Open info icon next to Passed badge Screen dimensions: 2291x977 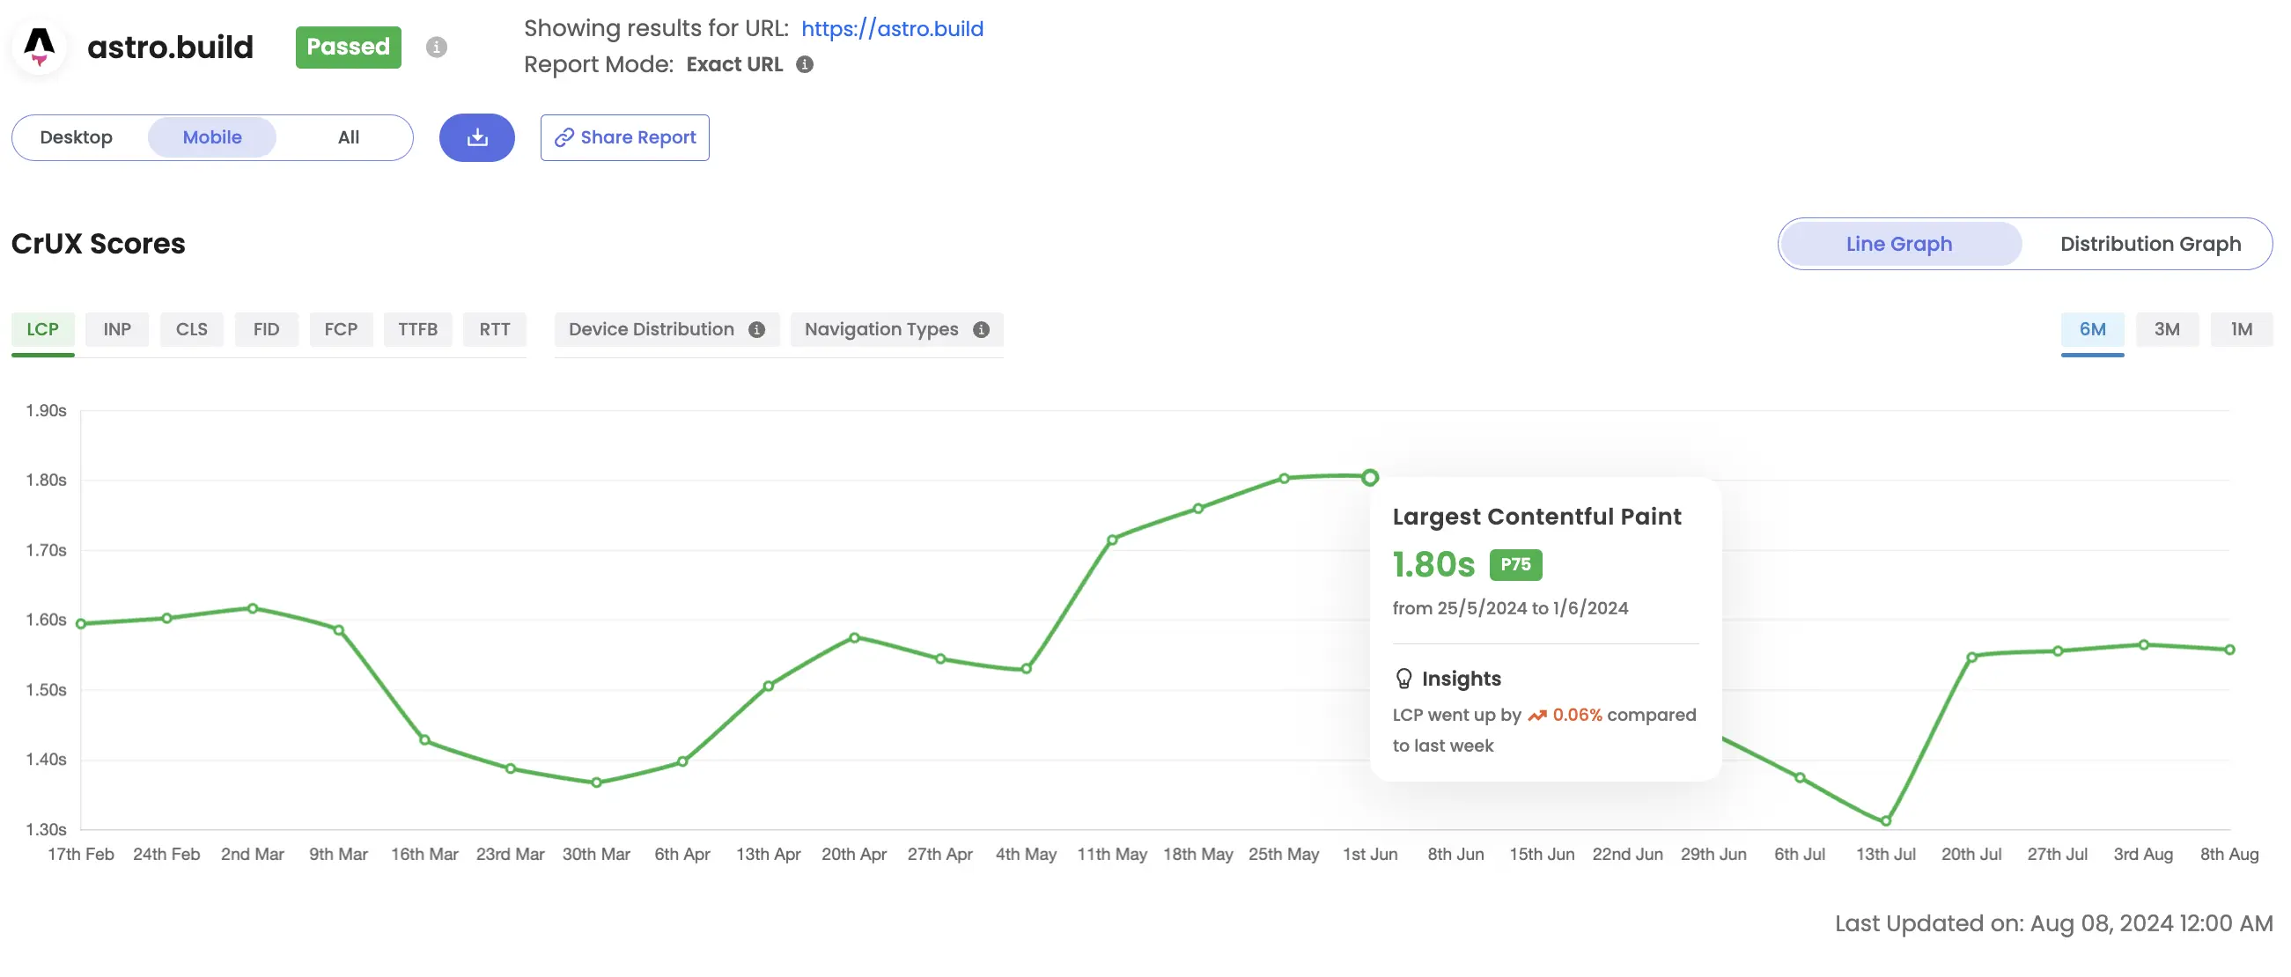point(436,48)
